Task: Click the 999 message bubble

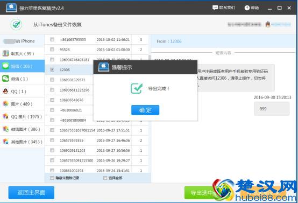Action: click(272, 109)
